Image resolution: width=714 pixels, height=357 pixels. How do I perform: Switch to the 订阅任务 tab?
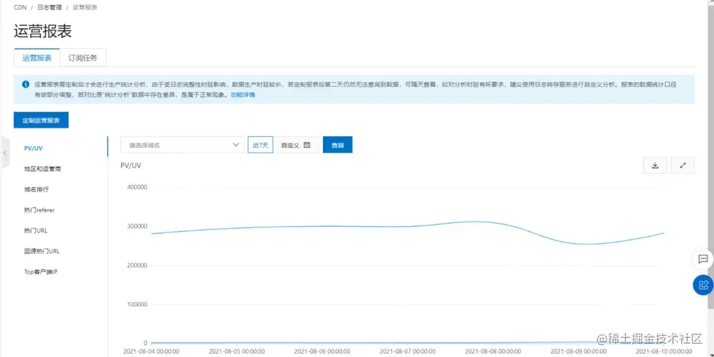83,58
